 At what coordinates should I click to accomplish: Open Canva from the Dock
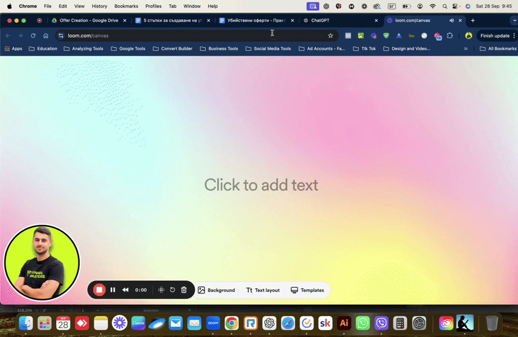tap(138, 323)
